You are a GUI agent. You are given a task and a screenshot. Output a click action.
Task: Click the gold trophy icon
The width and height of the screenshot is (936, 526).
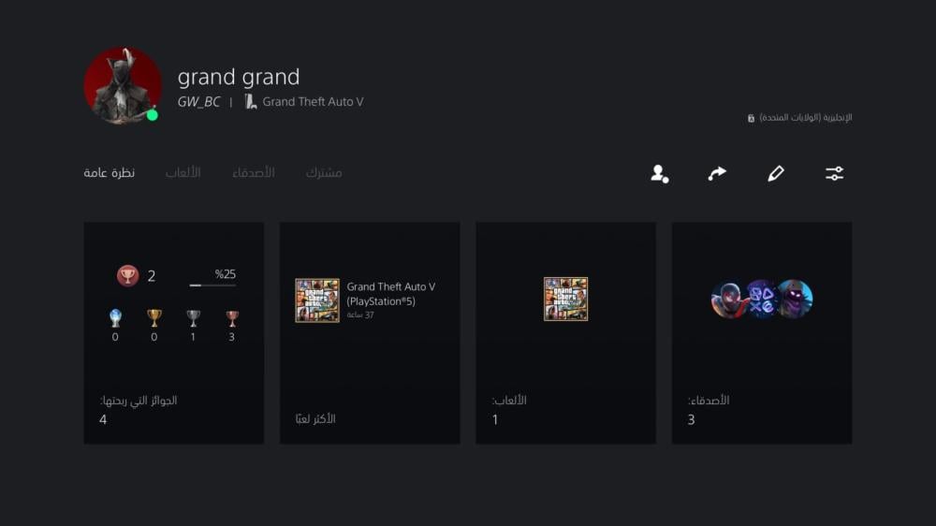pos(154,318)
